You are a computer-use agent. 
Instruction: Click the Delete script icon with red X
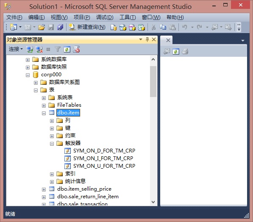pos(76,49)
